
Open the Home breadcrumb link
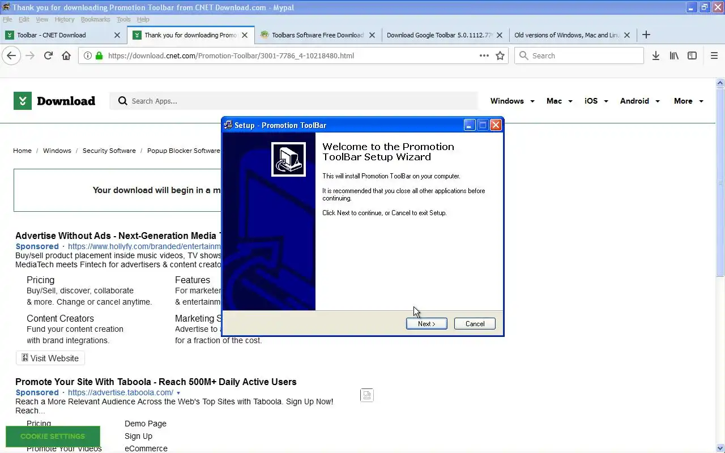22,151
